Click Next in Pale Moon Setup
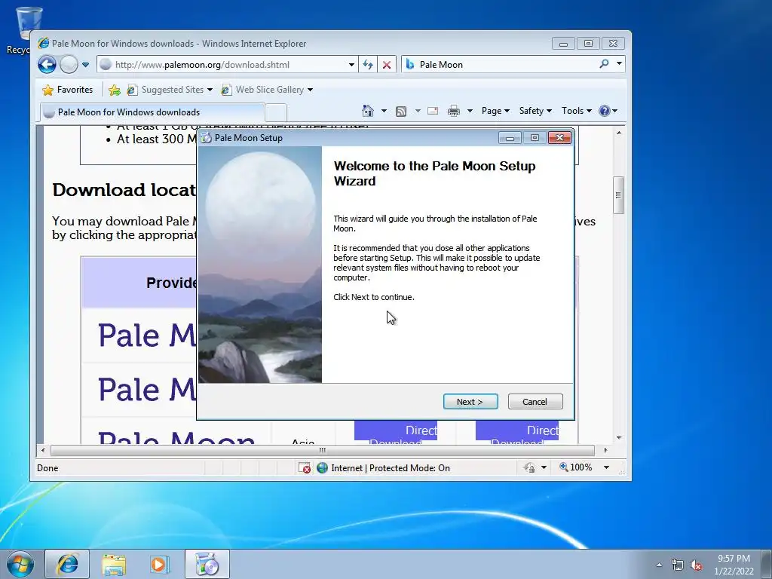This screenshot has height=579, width=772. point(470,402)
